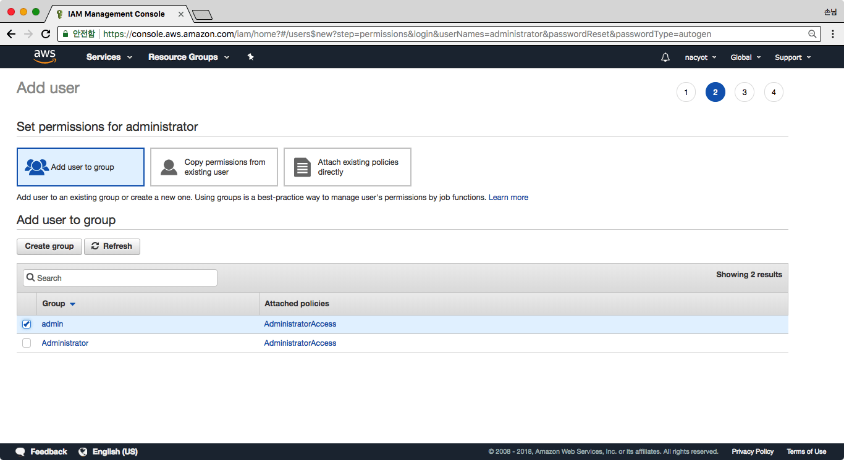Click the Attached policies column header
This screenshot has height=460, width=844.
[x=297, y=304]
